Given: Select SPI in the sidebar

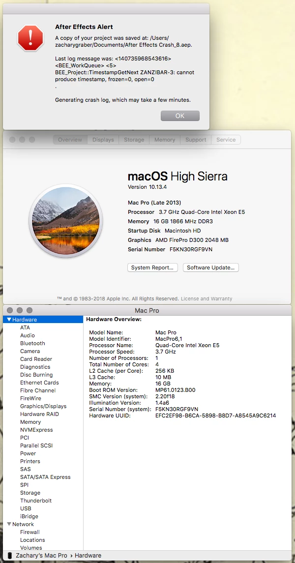Looking at the screenshot, I should point(25,485).
